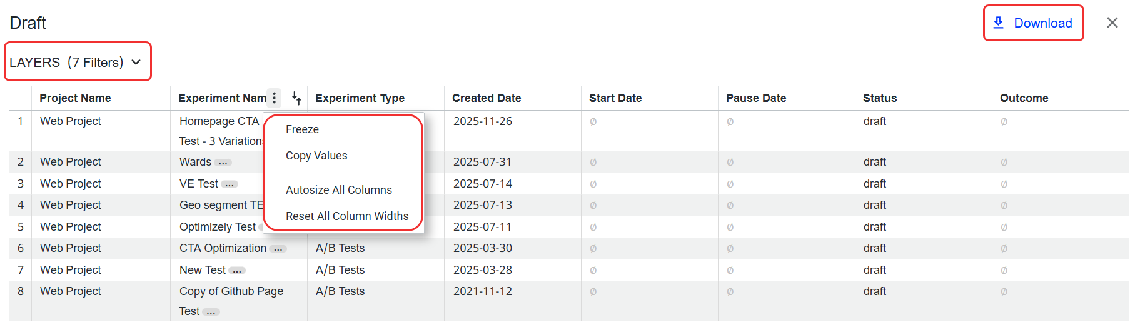1135x327 pixels.
Task: Expand the ellipsis badge next to Wards
Action: (223, 163)
